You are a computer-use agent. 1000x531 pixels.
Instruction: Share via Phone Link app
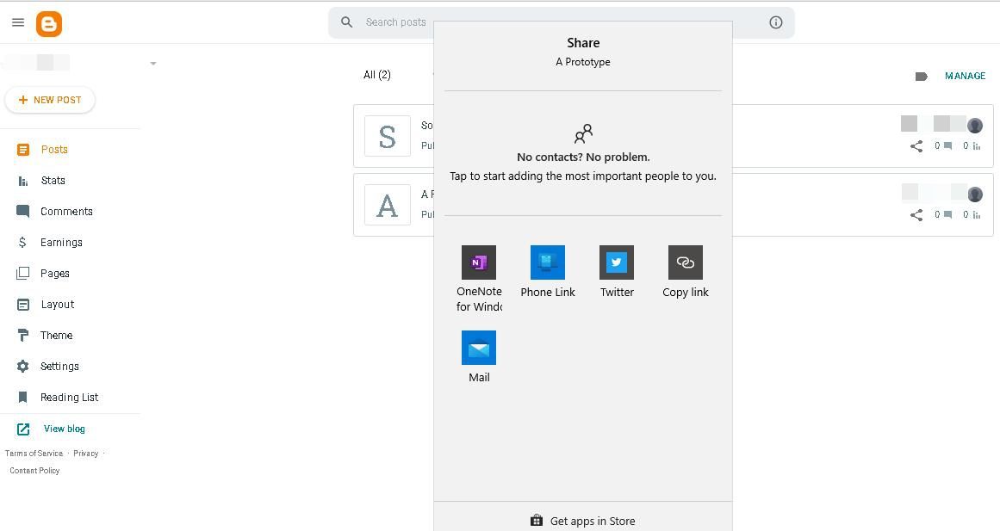coord(548,272)
